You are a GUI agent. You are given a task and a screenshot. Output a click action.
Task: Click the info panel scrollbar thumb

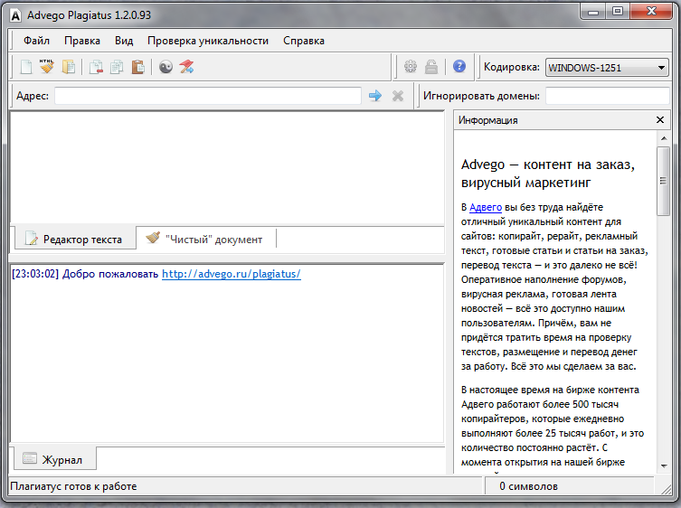tap(663, 181)
